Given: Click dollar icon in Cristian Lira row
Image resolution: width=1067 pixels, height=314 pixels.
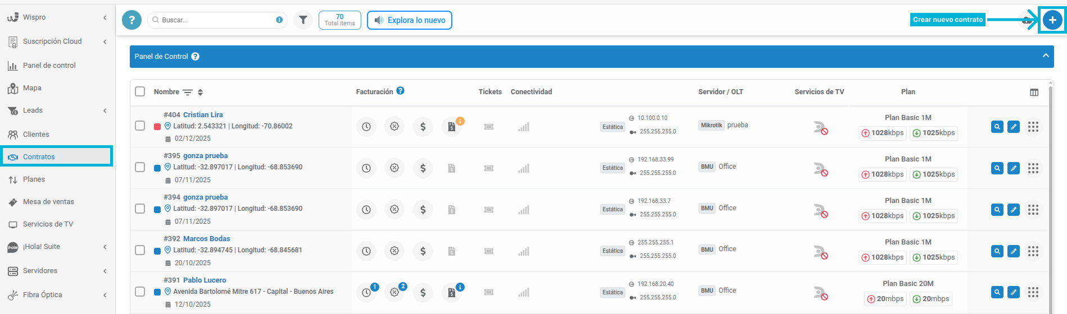Looking at the screenshot, I should click(423, 127).
